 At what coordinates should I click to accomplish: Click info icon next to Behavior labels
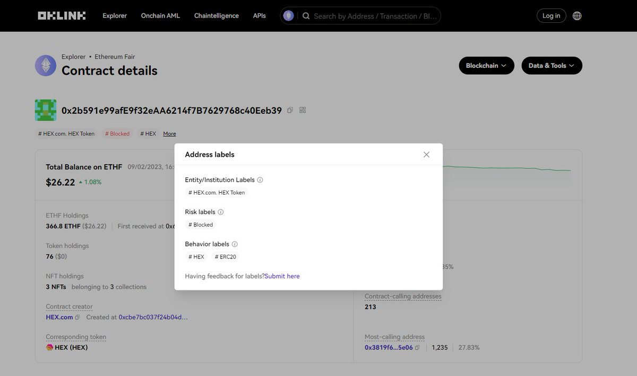point(235,244)
